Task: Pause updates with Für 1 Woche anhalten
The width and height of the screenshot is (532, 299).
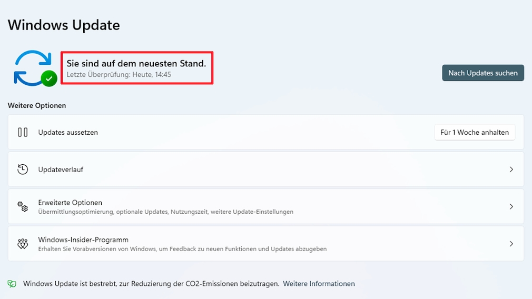Action: point(474,132)
